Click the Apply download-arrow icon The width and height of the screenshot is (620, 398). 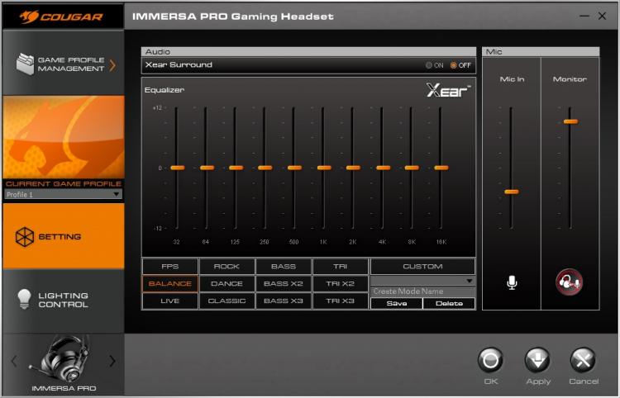pyautogui.click(x=537, y=360)
